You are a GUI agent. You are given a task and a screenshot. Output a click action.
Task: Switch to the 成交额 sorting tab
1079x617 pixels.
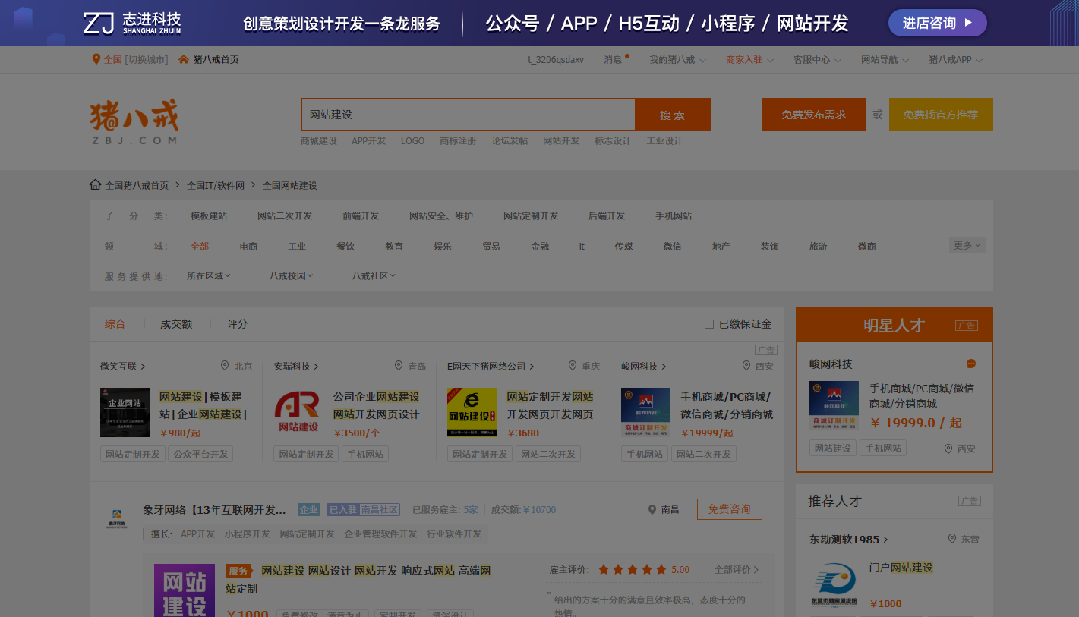(x=176, y=324)
